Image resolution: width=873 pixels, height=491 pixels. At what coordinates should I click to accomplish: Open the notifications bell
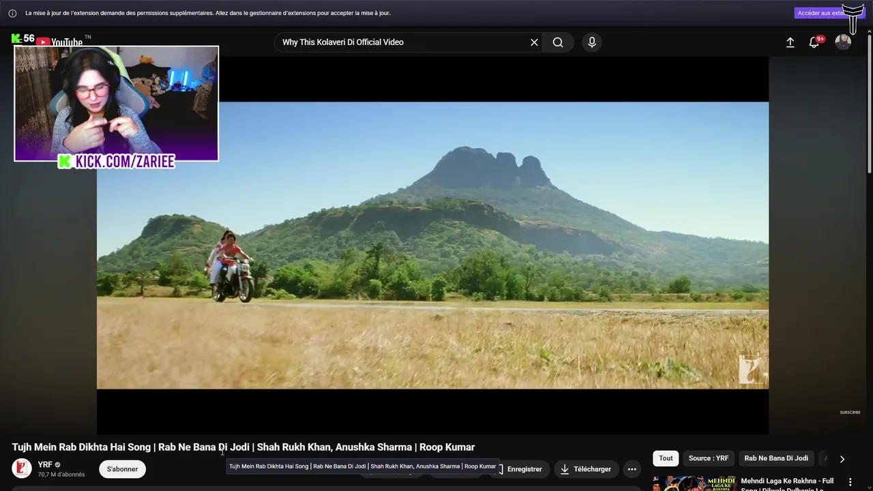pos(814,42)
